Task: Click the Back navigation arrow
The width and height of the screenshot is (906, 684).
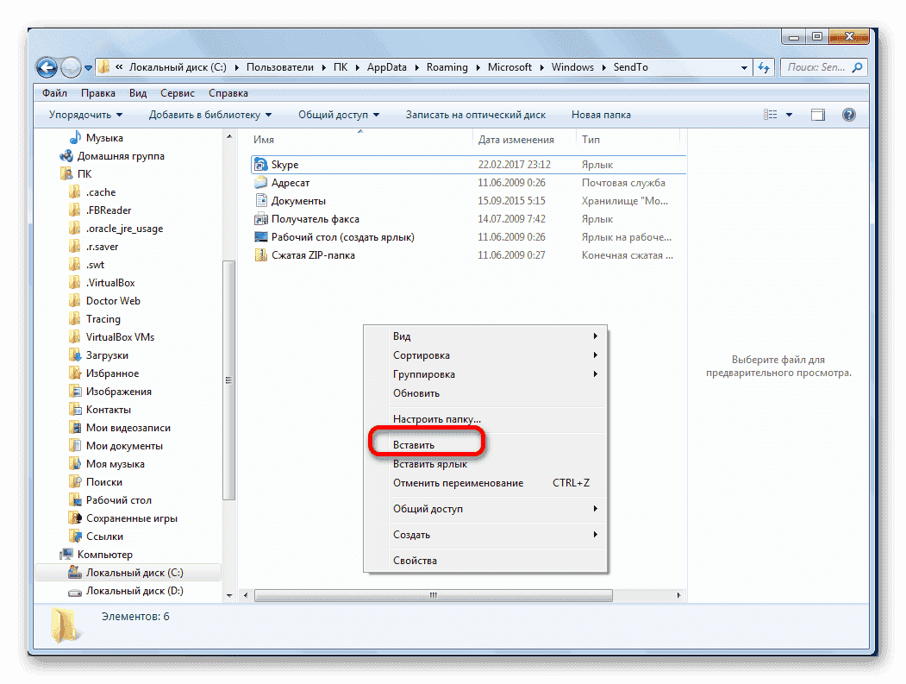Action: [47, 67]
